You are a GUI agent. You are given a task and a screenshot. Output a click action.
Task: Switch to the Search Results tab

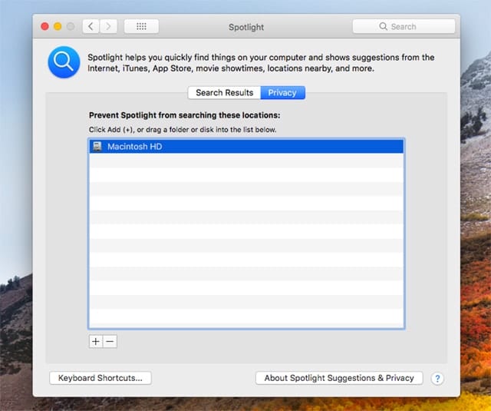[x=224, y=93]
